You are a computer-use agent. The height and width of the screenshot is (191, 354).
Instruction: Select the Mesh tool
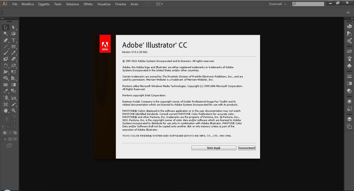(6, 85)
